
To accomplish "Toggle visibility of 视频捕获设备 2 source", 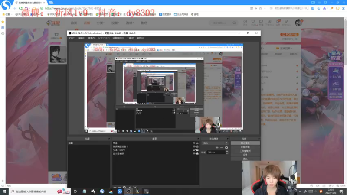I will 194,146.
